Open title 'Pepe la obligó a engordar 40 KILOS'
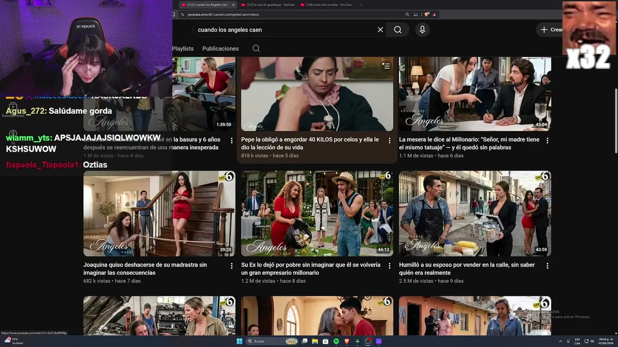The image size is (618, 347). coord(310,144)
